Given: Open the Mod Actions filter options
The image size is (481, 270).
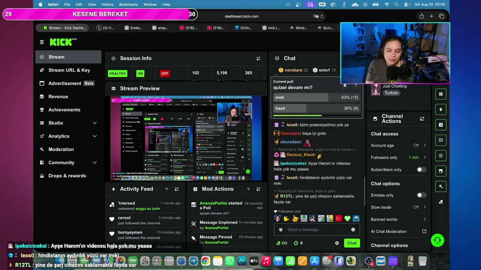Looking at the screenshot, I should click(x=248, y=189).
